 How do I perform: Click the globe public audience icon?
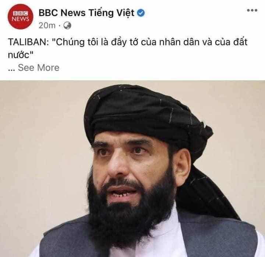pyautogui.click(x=67, y=25)
